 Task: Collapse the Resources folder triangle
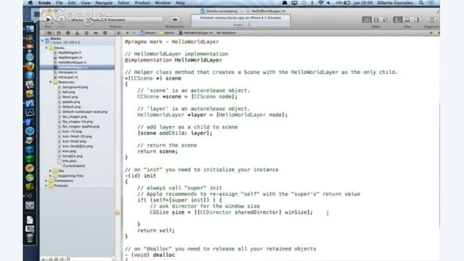tap(51, 82)
